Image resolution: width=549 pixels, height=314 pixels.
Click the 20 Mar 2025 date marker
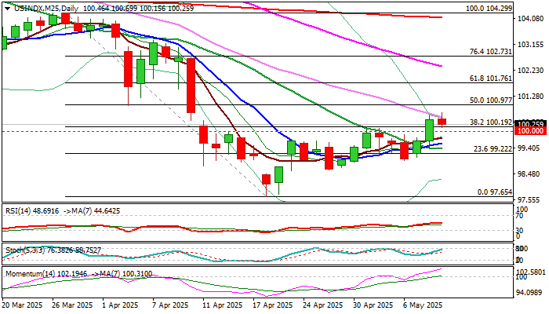[x=23, y=305]
